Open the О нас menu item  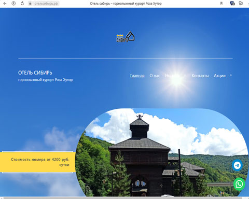point(155,76)
